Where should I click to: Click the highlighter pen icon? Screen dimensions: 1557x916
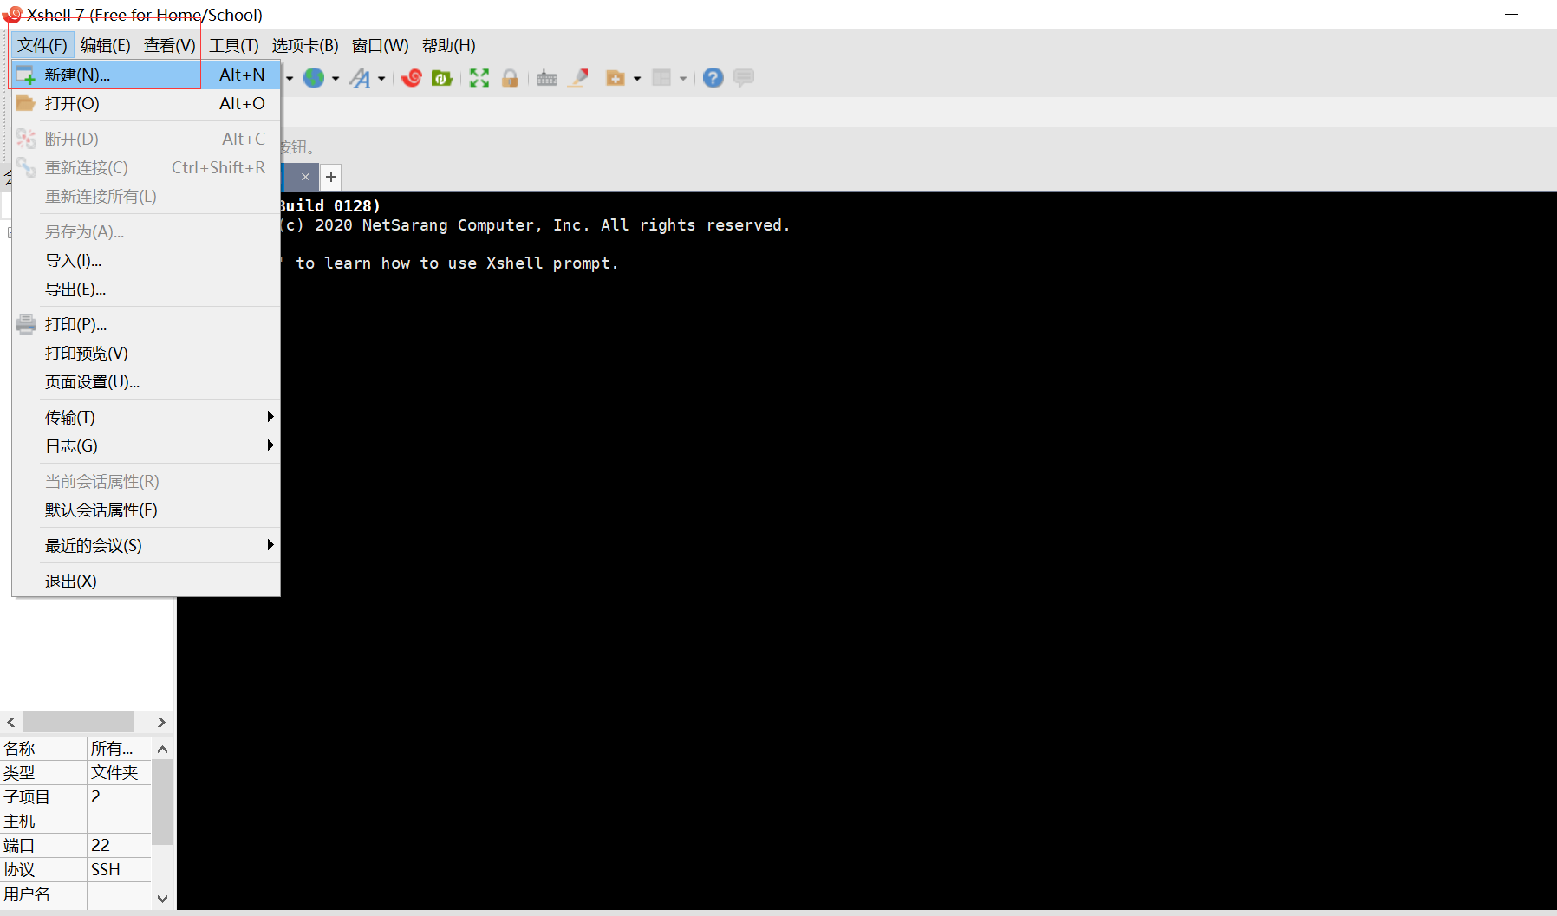click(x=578, y=78)
